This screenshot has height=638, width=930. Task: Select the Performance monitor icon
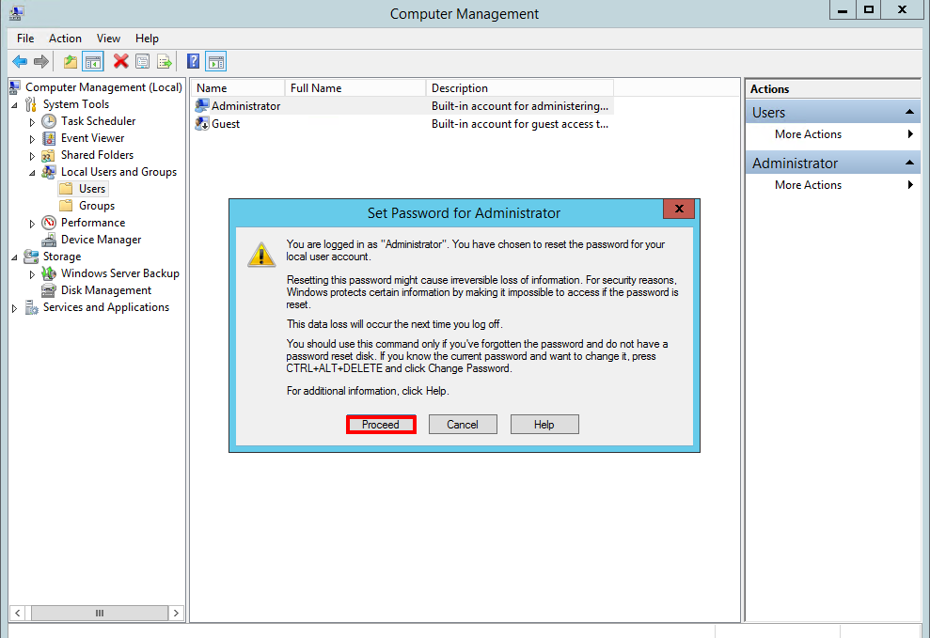(49, 224)
